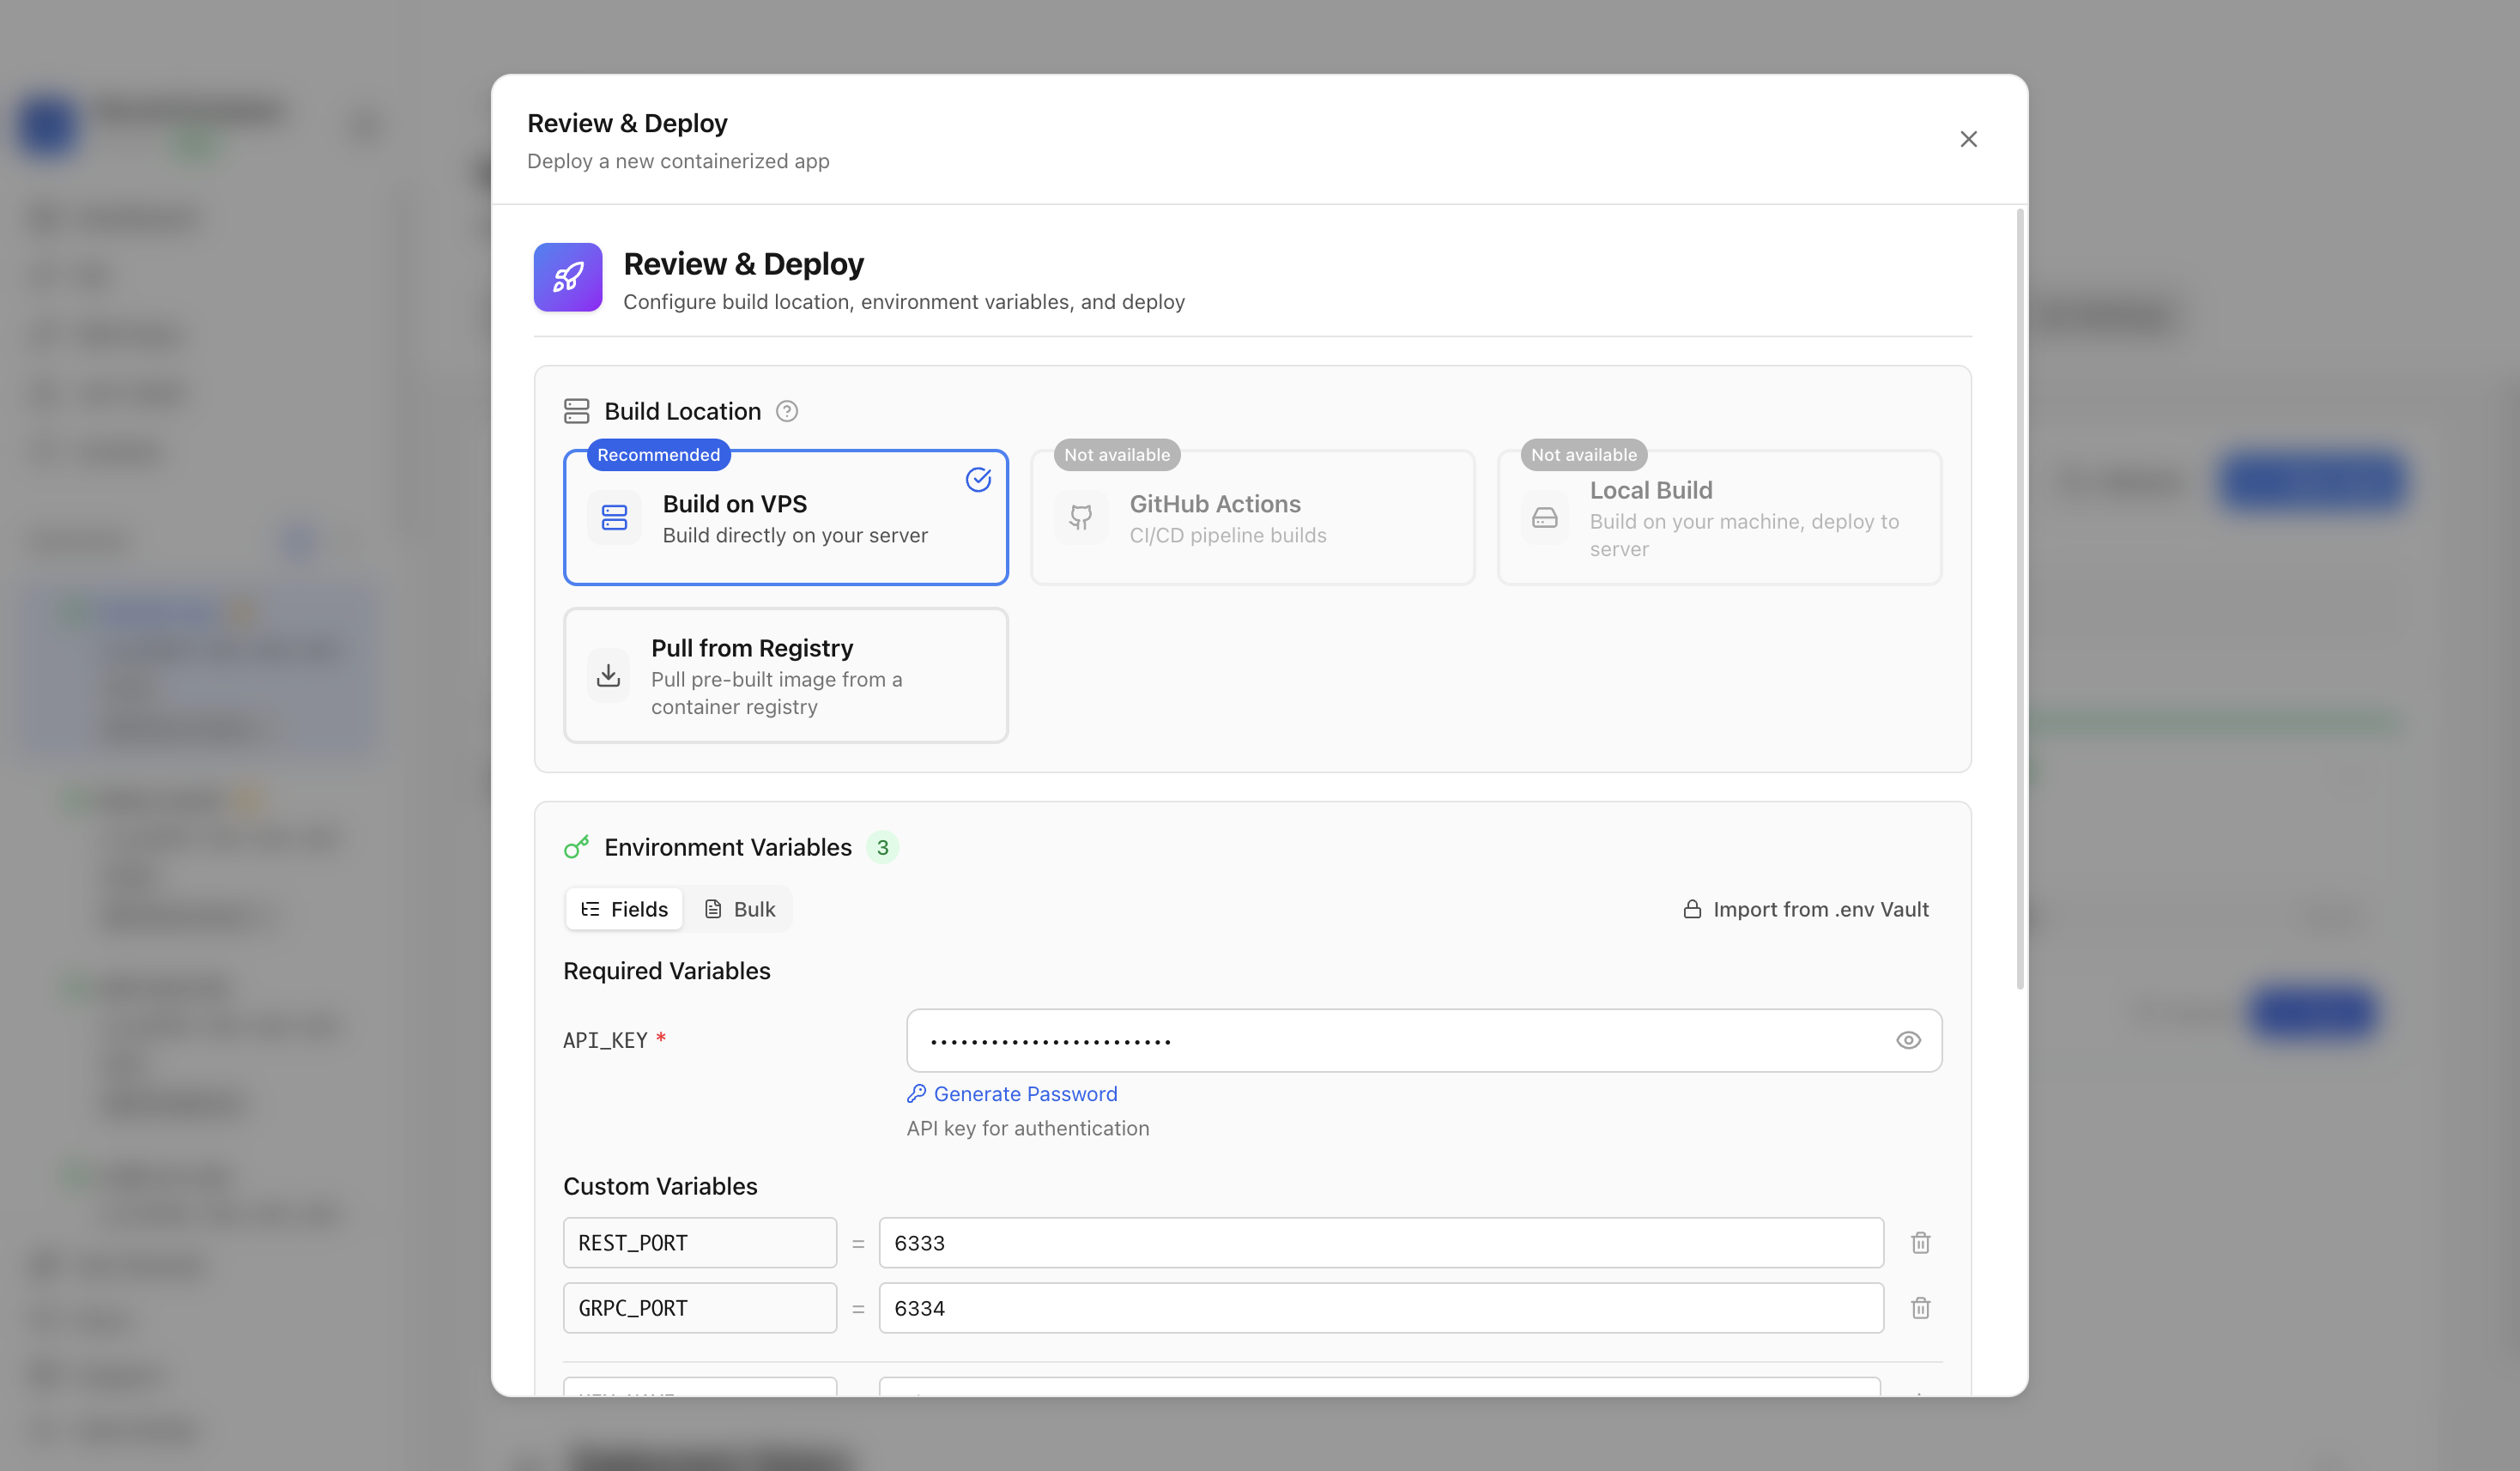Click the GitHub Actions Not available badge

coord(1116,455)
